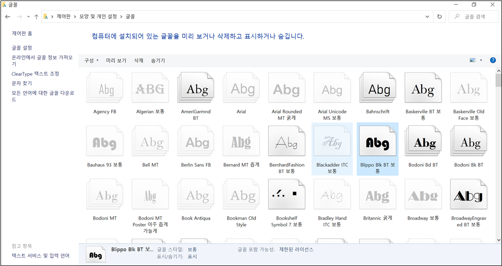
Task: Open the 구성 organize dropdown
Action: [91, 60]
